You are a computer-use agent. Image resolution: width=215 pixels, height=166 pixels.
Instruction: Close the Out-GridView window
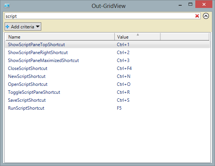204,5
